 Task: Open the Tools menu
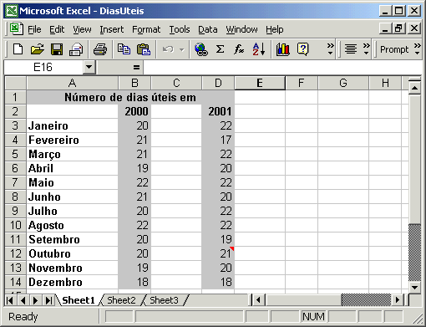180,29
